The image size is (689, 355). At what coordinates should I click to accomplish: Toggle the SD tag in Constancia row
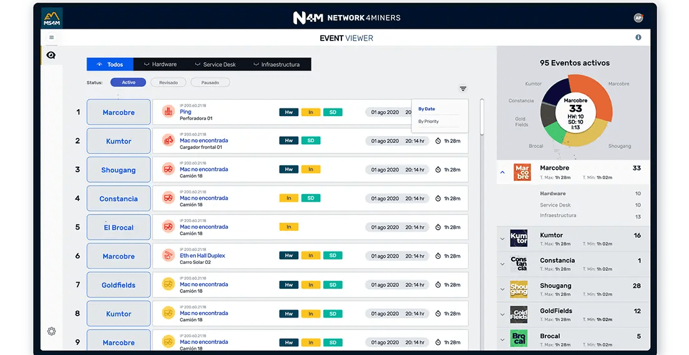pos(311,198)
